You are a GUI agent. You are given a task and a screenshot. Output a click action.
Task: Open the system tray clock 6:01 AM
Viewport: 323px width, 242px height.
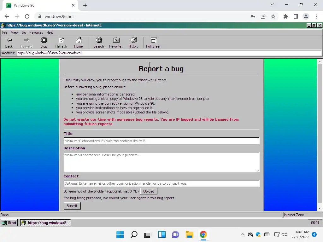(x=300, y=234)
